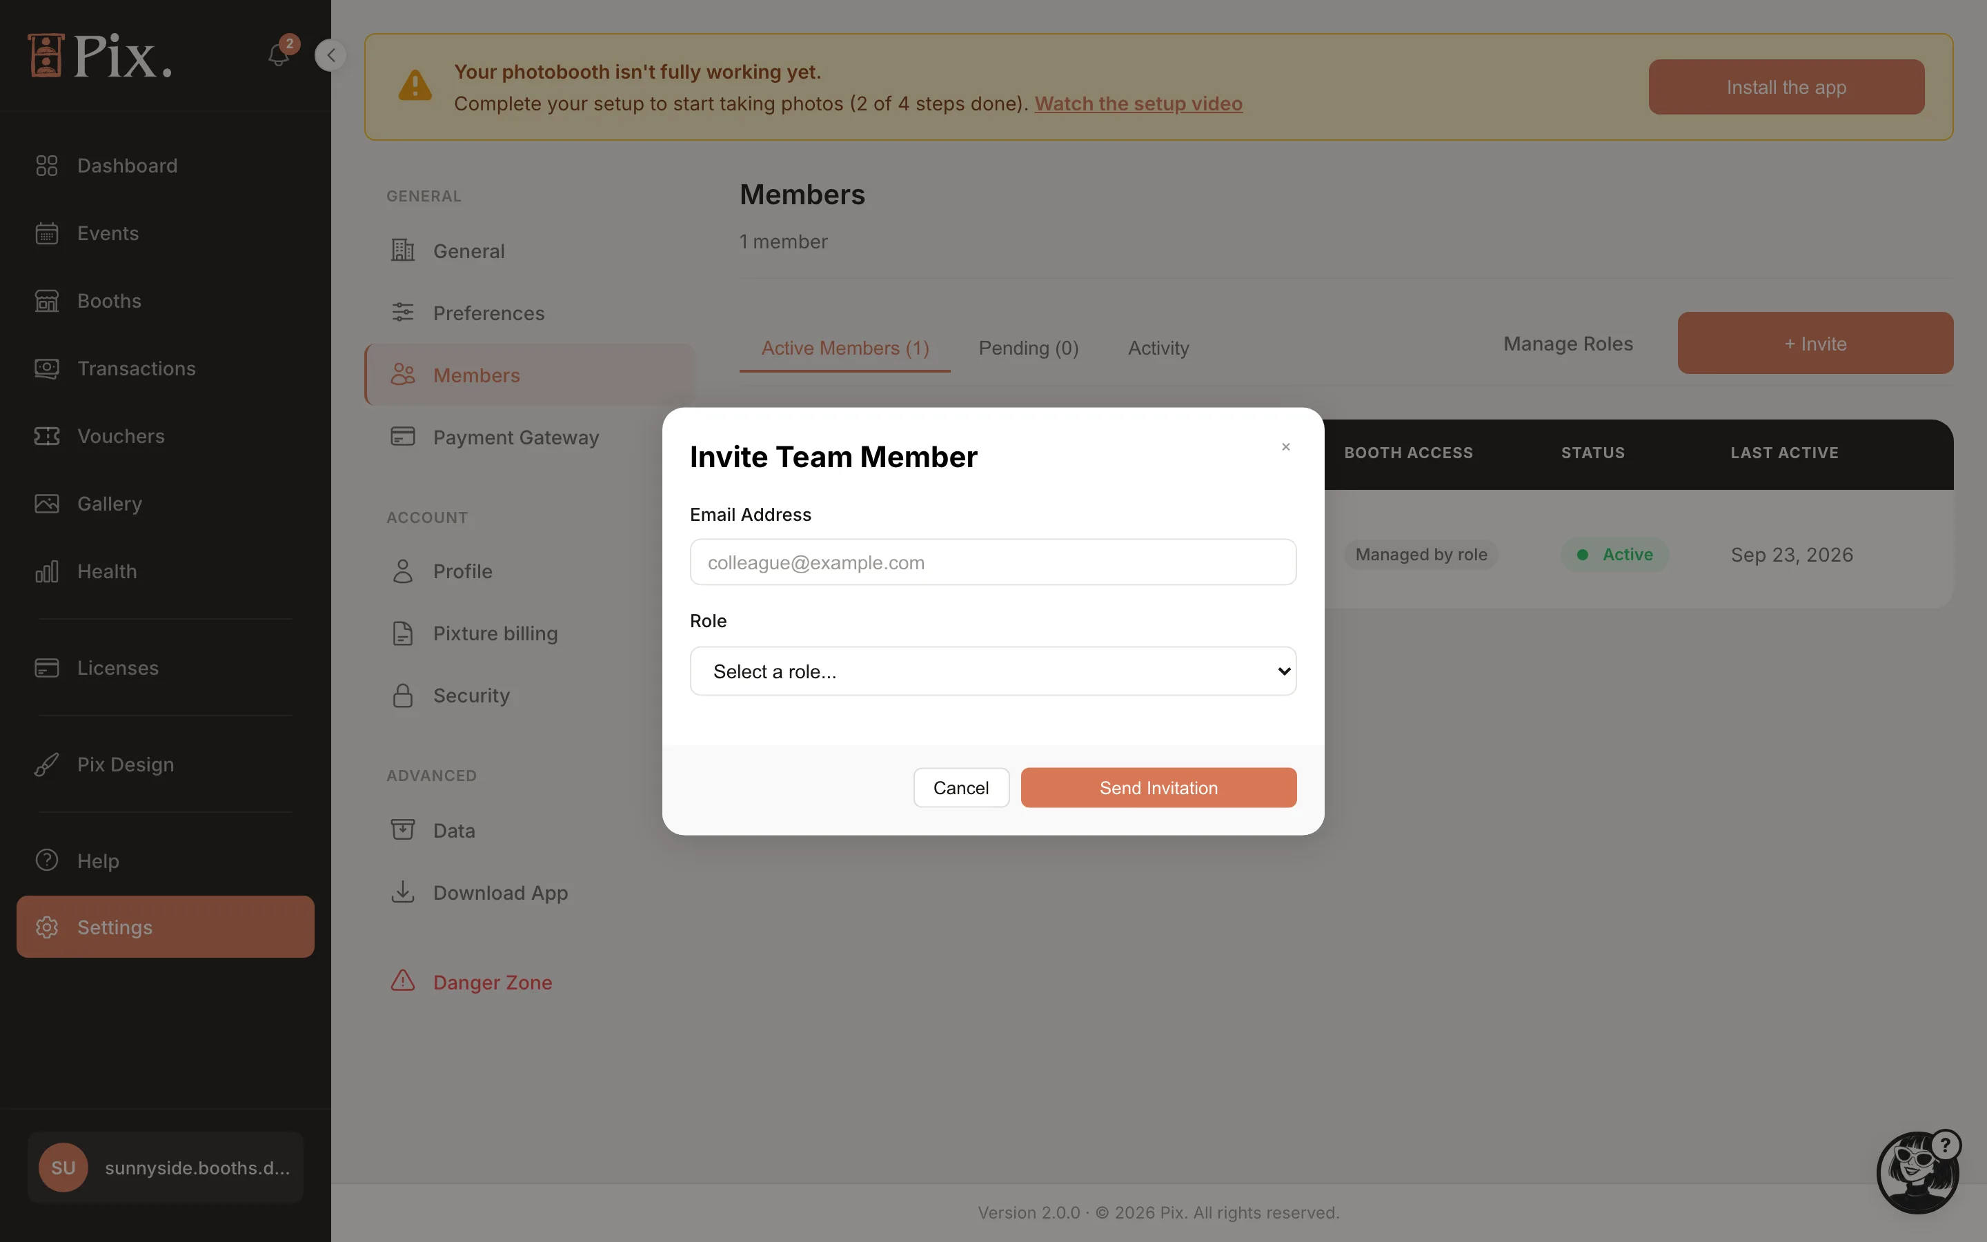Click the Pix Design brush icon
This screenshot has width=1987, height=1242.
47,765
